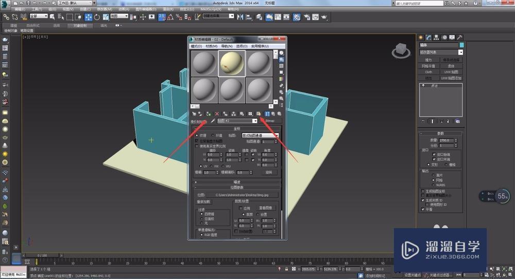The image size is (515, 279).
Task: Click Configure Modifier Sets icon
Action: click(457, 121)
